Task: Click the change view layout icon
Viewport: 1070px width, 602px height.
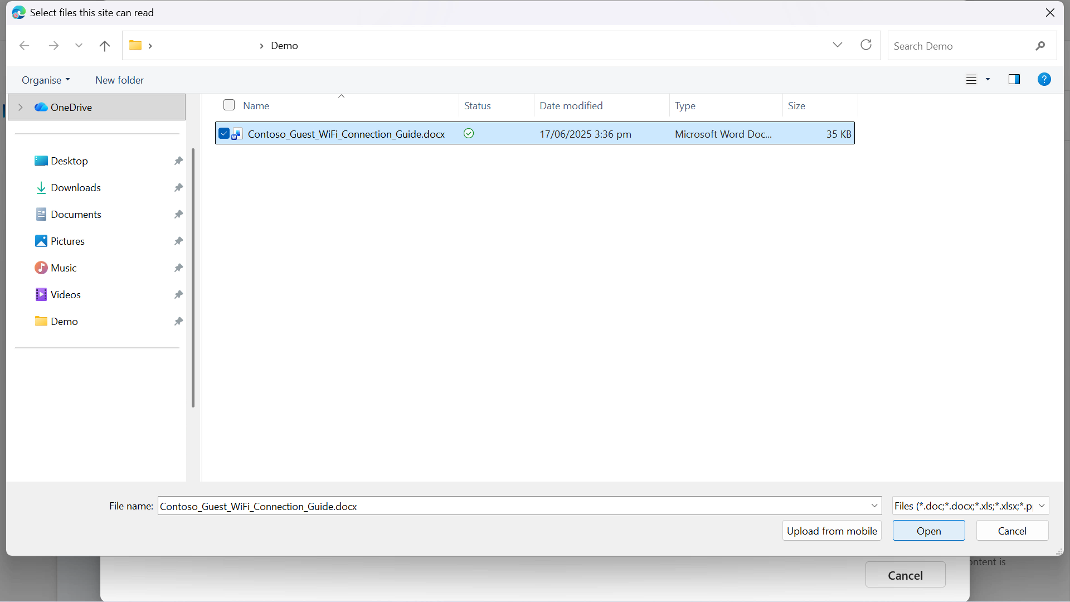Action: [971, 79]
